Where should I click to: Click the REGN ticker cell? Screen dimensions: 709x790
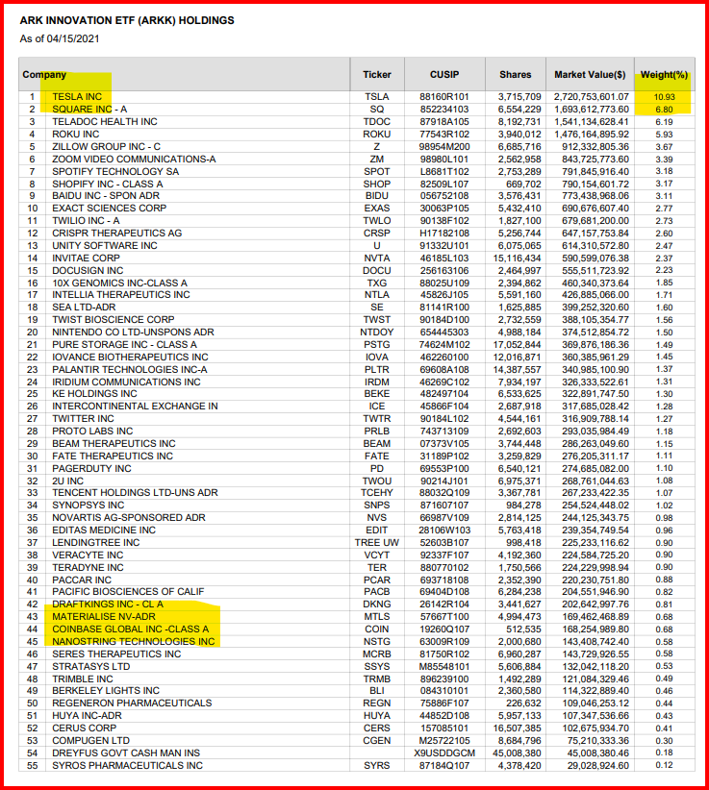pos(377,704)
